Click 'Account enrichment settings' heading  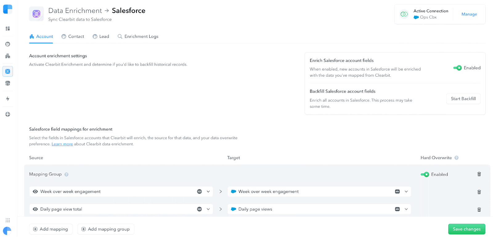(x=58, y=56)
